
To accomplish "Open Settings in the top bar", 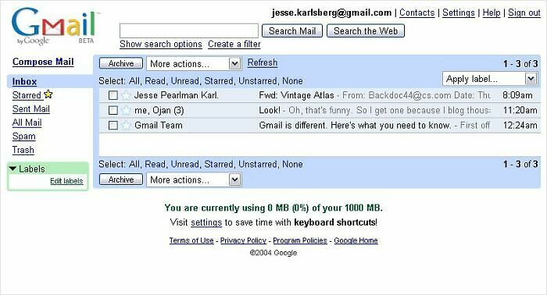I will click(459, 13).
